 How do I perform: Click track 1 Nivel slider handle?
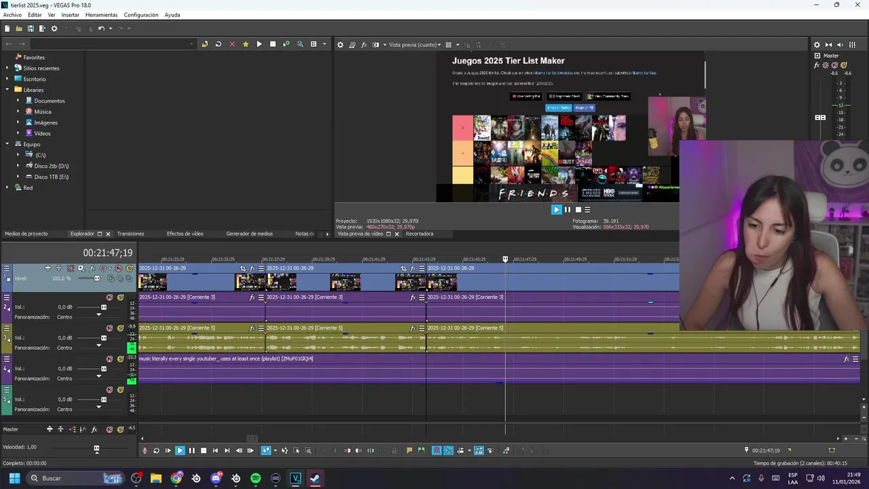(96, 278)
